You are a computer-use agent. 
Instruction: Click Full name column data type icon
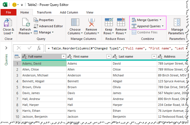[24, 56]
